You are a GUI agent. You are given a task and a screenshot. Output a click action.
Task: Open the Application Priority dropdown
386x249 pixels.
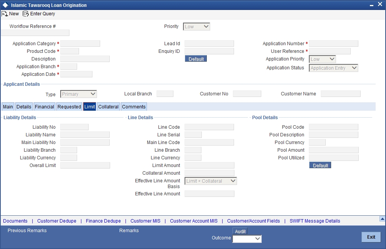pyautogui.click(x=322, y=59)
